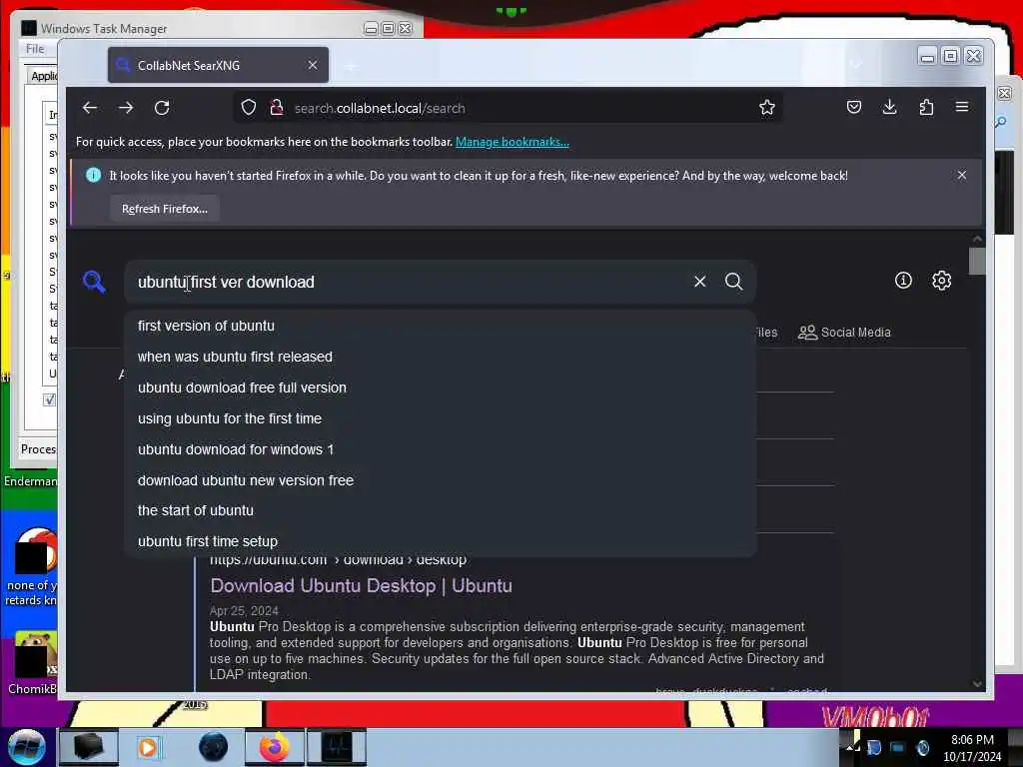The image size is (1023, 767).
Task: Open Firefox from the taskbar
Action: tap(275, 747)
